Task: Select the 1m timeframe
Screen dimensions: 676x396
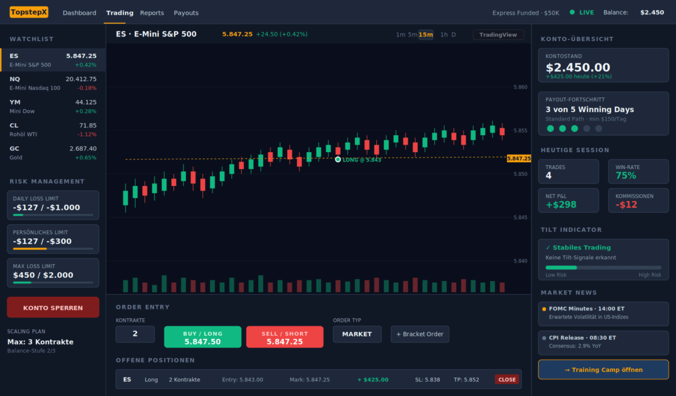Action: point(401,34)
